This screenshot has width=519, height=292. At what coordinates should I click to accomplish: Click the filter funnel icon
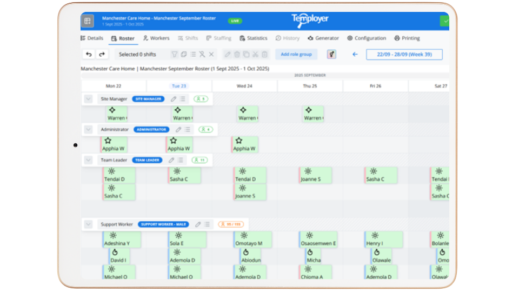click(175, 54)
